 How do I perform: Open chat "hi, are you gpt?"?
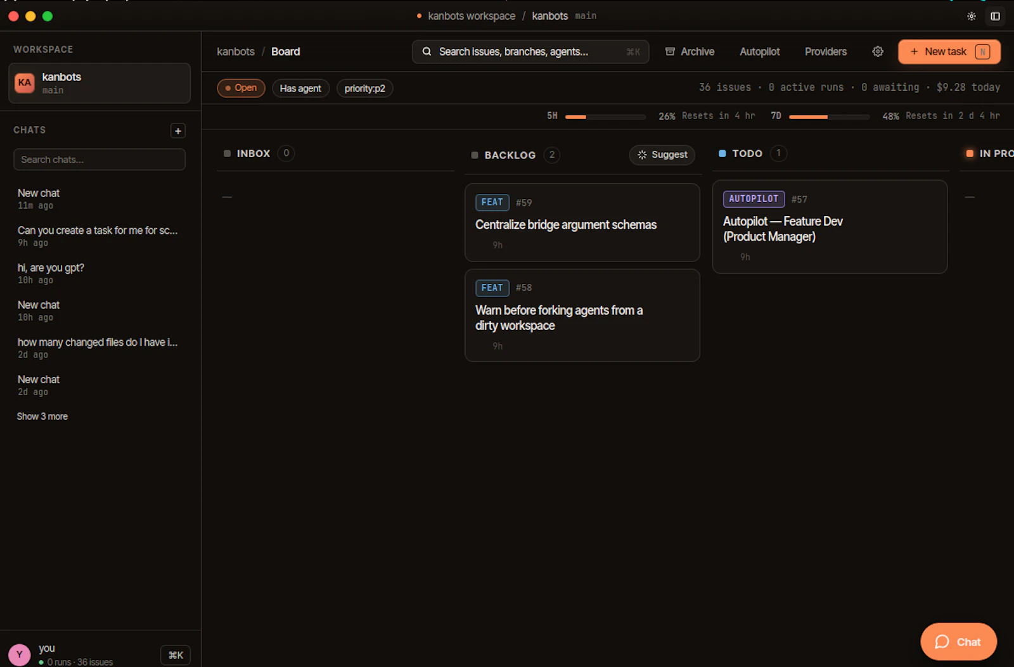tap(99, 274)
